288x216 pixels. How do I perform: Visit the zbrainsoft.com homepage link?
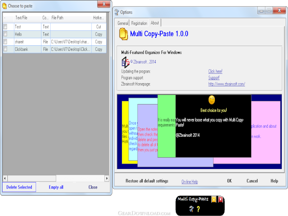[226, 84]
